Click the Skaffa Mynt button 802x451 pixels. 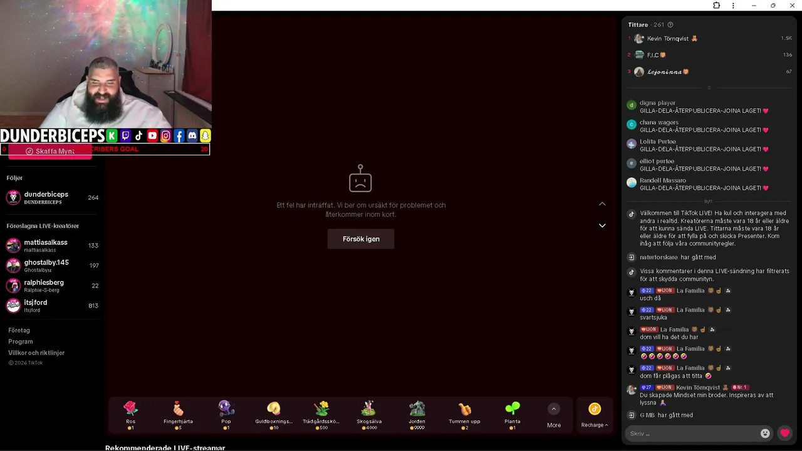[50, 151]
